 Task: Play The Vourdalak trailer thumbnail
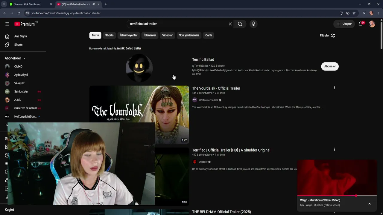(x=139, y=115)
